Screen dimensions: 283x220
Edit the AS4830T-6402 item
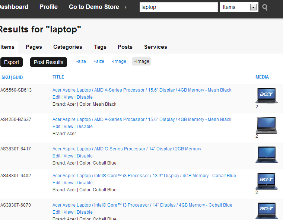click(x=57, y=183)
